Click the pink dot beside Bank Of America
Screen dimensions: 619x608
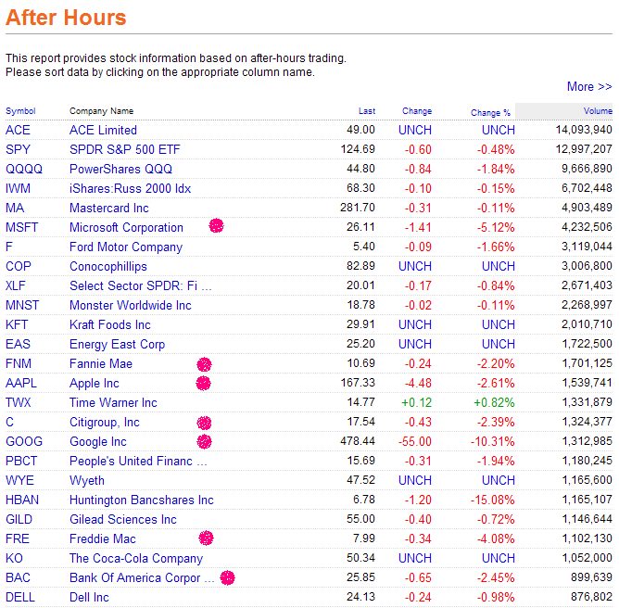point(226,577)
